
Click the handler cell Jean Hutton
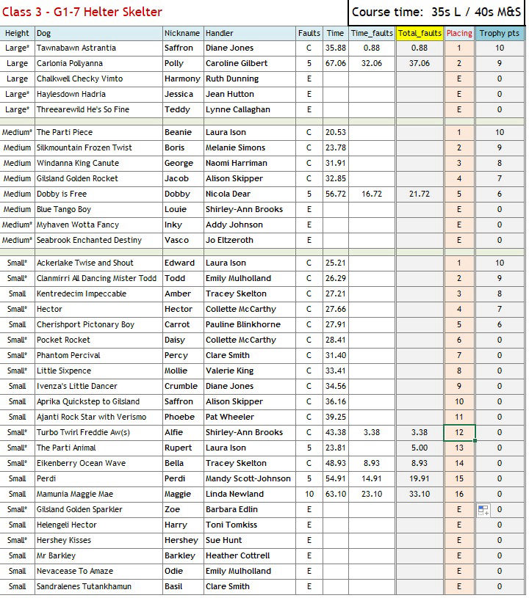(249, 94)
